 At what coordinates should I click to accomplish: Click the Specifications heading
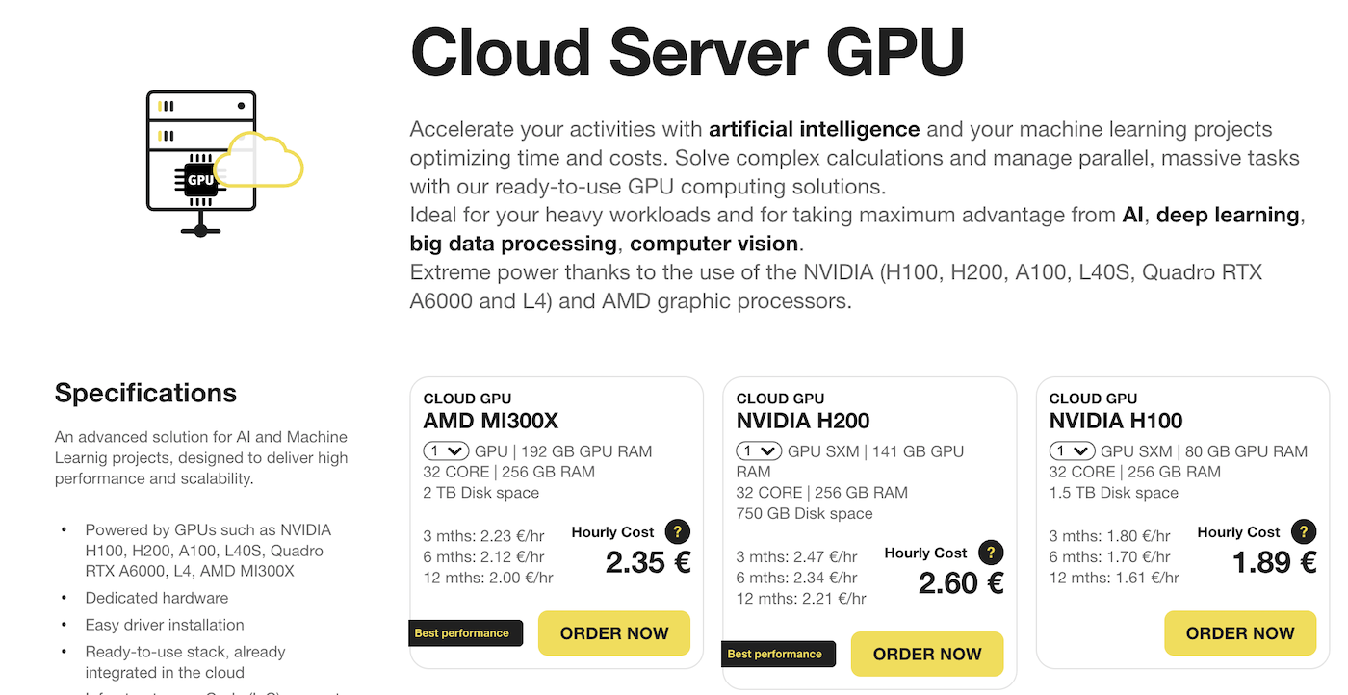(x=145, y=393)
